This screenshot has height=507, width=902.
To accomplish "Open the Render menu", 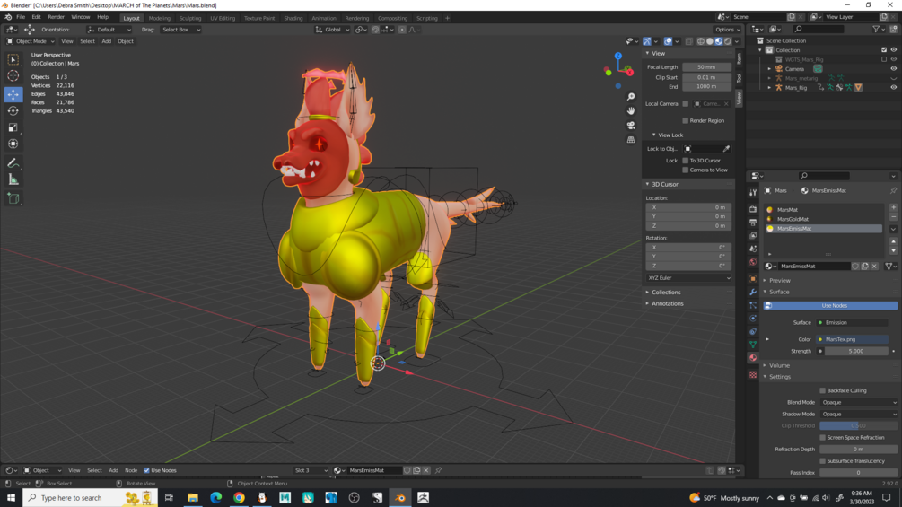I will (56, 17).
